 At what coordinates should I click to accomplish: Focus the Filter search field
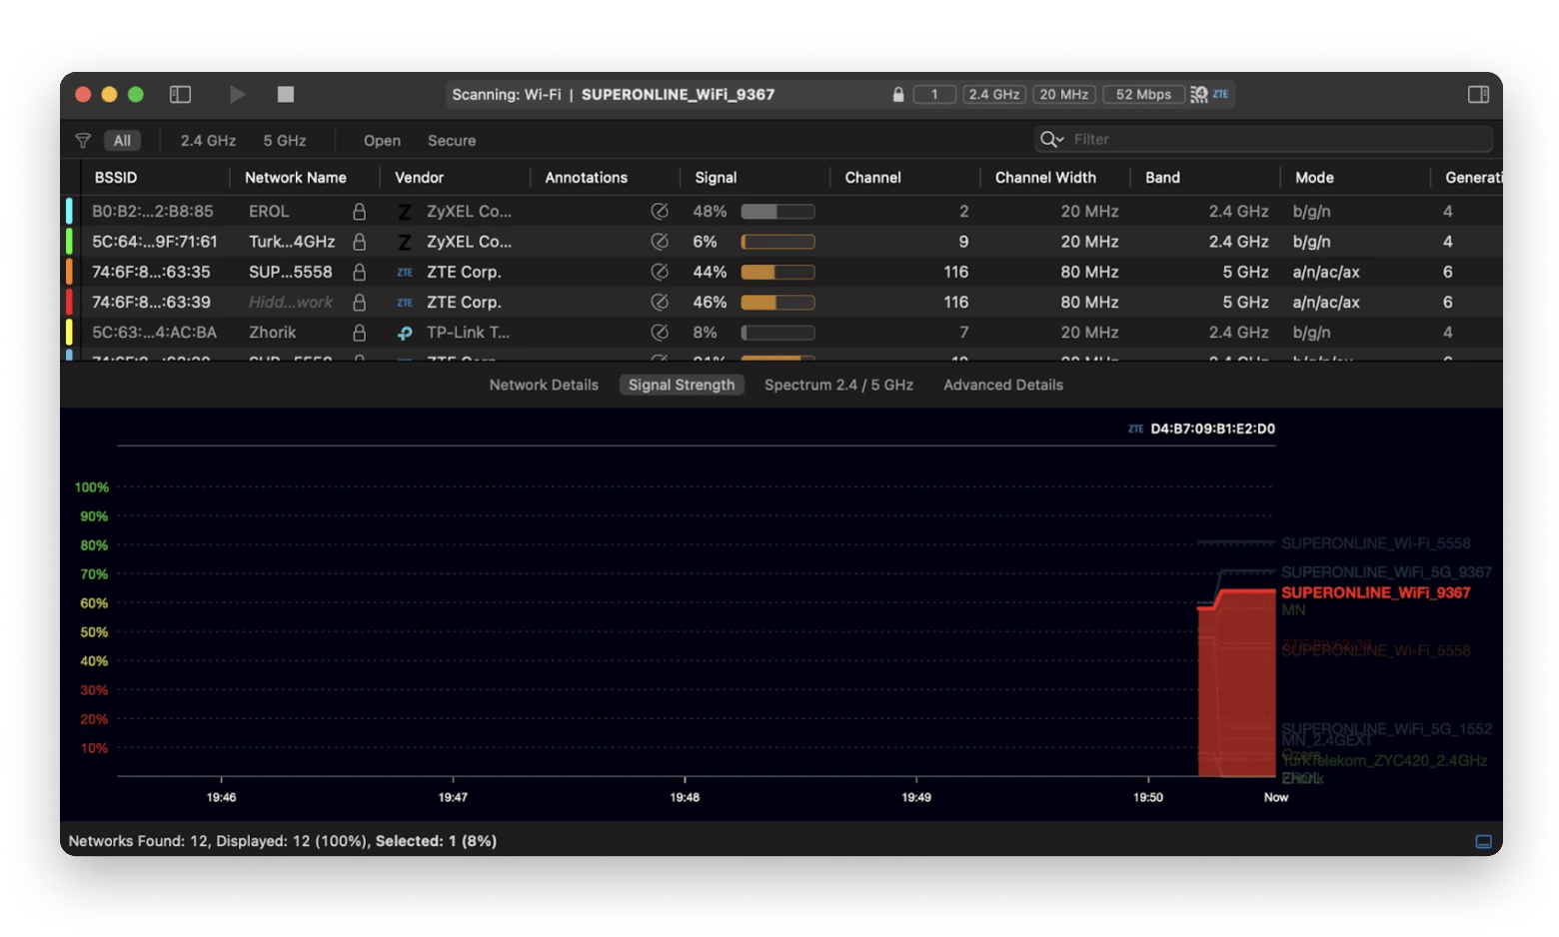pyautogui.click(x=1263, y=139)
